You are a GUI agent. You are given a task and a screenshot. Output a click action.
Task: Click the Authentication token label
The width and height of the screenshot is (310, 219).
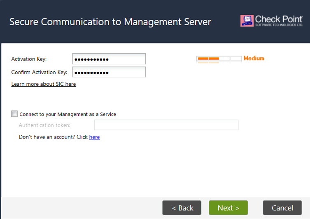tap(44, 125)
